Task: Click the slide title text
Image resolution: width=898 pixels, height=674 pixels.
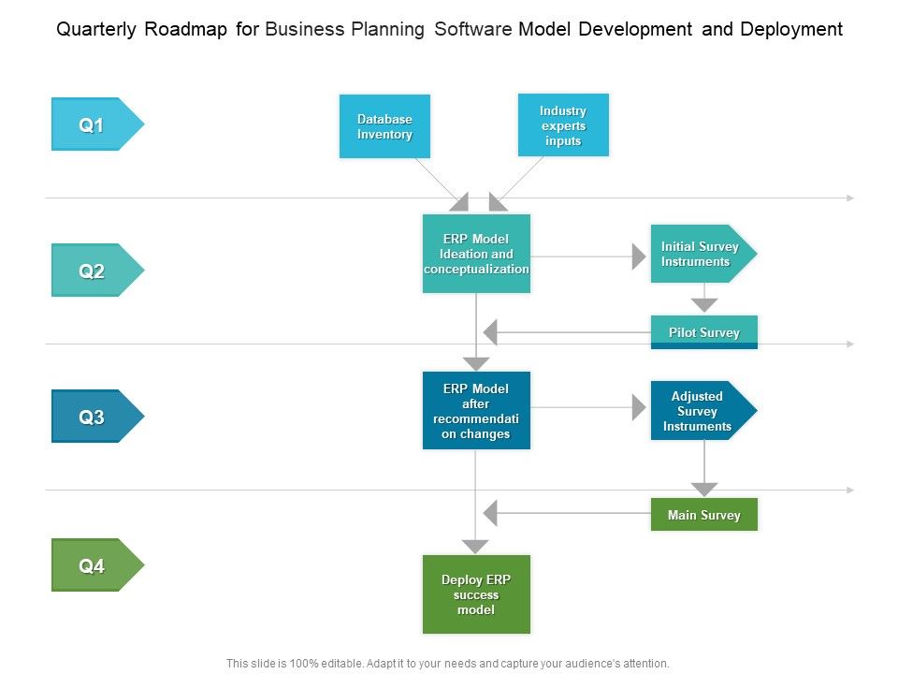Action: click(449, 29)
